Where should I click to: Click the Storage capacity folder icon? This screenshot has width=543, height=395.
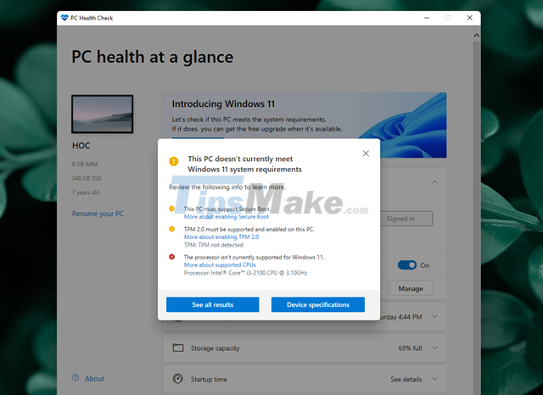pos(178,348)
